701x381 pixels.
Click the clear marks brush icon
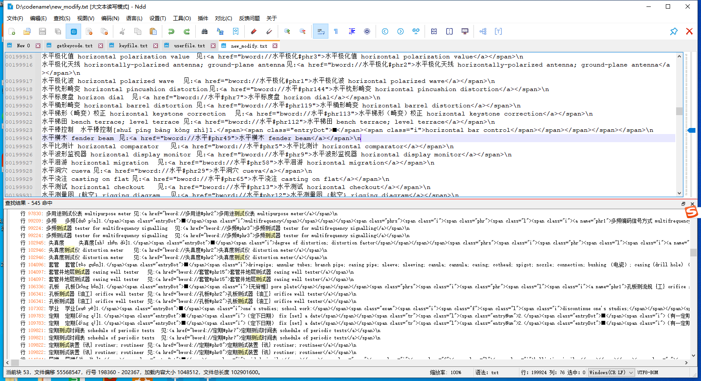pyautogui.click(x=269, y=31)
